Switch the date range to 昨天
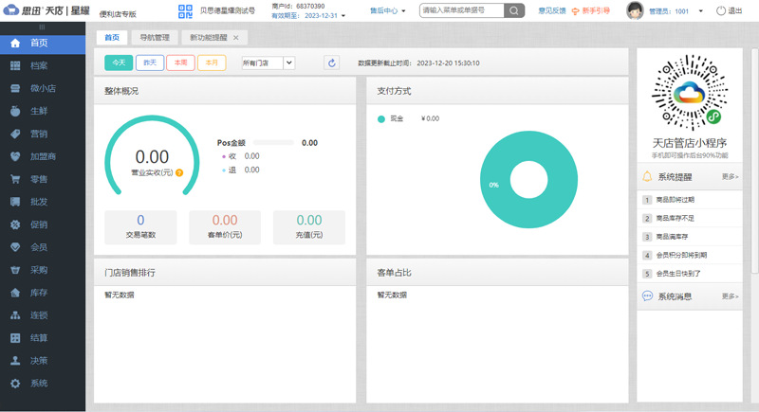Image resolution: width=759 pixels, height=412 pixels. pyautogui.click(x=149, y=63)
